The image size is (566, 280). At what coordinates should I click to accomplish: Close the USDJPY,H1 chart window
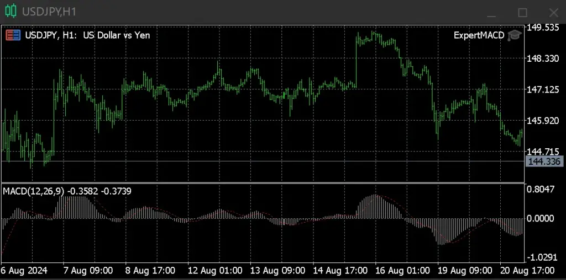[553, 13]
